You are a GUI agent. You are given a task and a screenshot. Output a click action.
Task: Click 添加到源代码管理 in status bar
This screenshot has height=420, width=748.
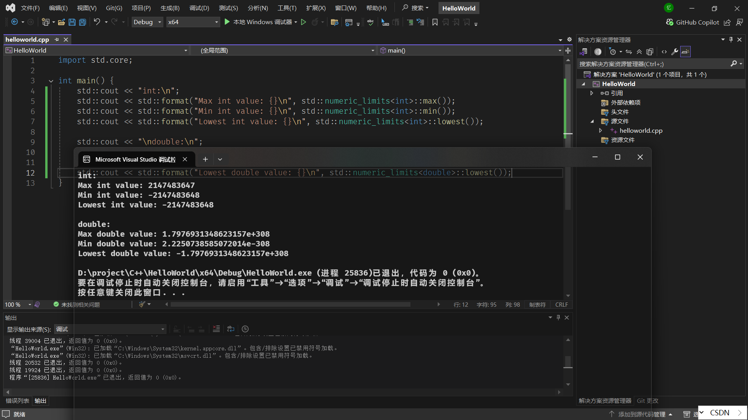[x=642, y=415]
